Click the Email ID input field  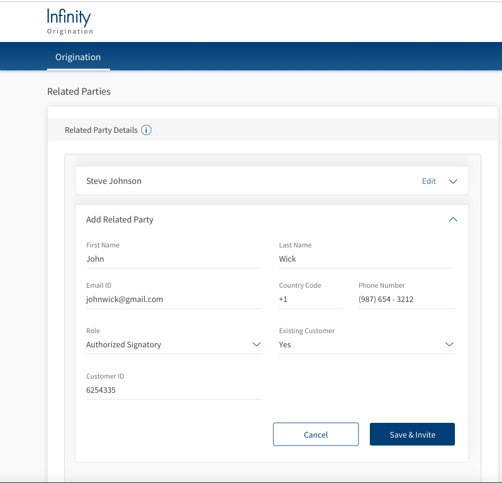tap(174, 299)
